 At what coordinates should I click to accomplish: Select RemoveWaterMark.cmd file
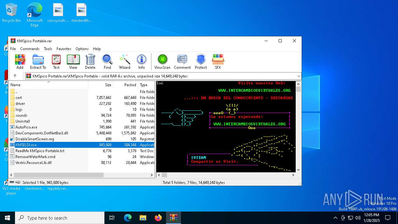pos(82,157)
